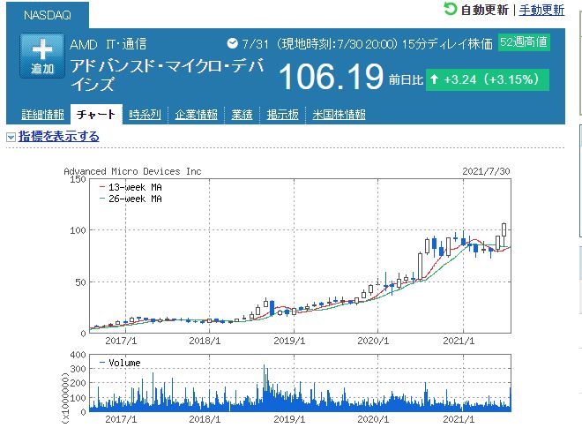582x428 pixels.
Task: Select the チャート tab
Action: 96,115
